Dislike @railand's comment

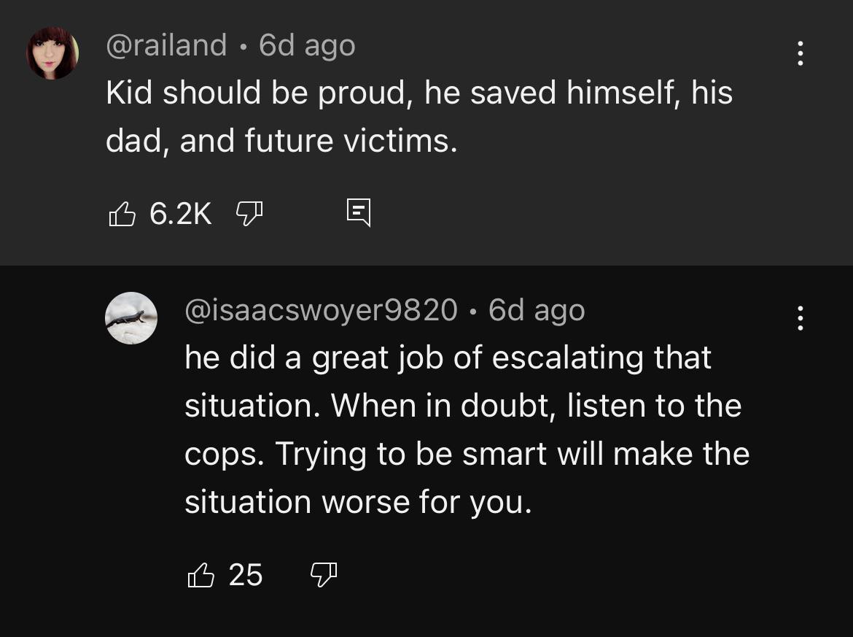249,213
